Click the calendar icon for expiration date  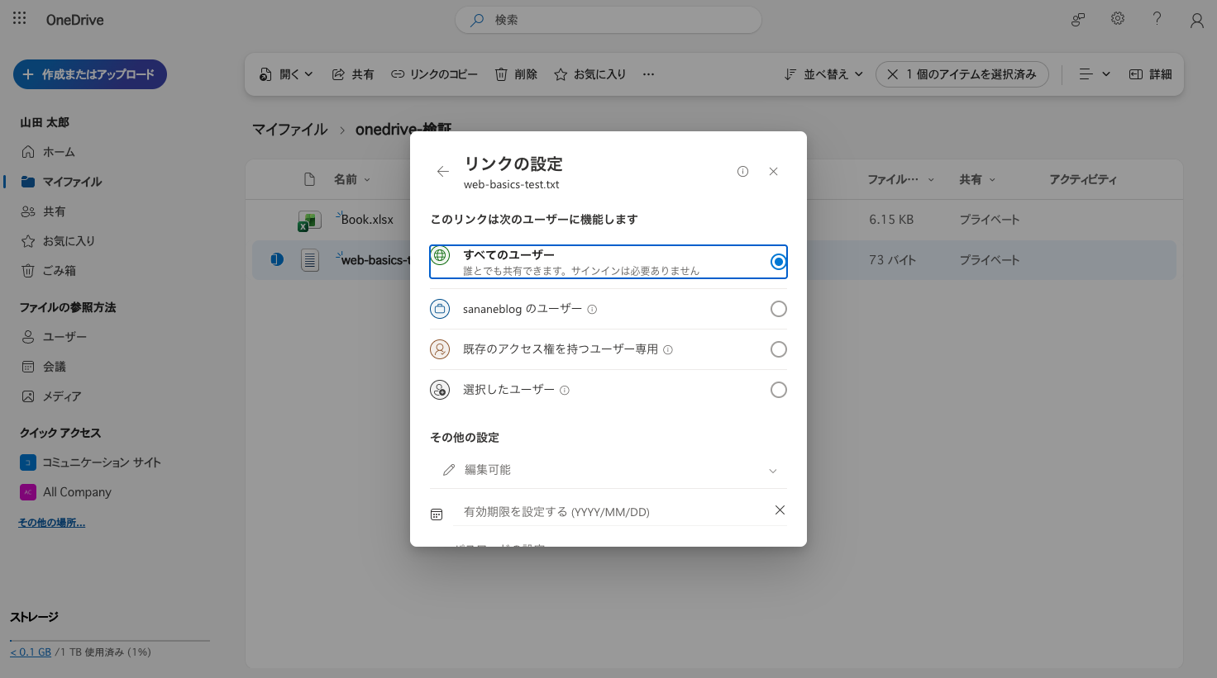point(437,514)
